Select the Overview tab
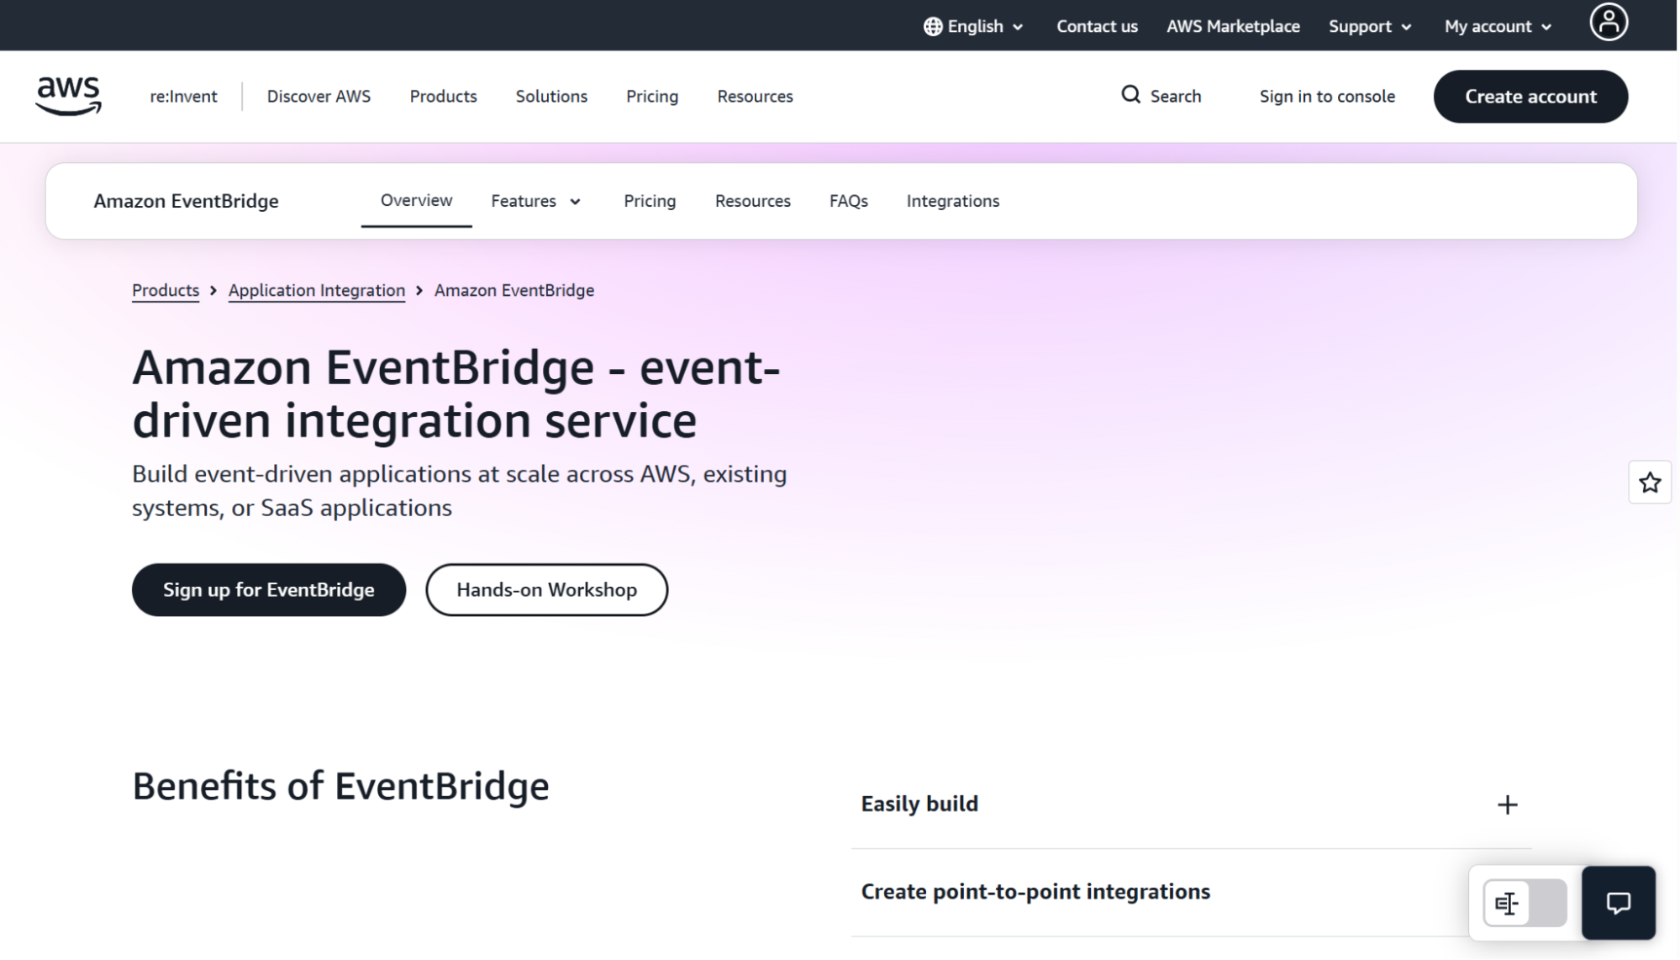1680x960 pixels. coord(416,200)
